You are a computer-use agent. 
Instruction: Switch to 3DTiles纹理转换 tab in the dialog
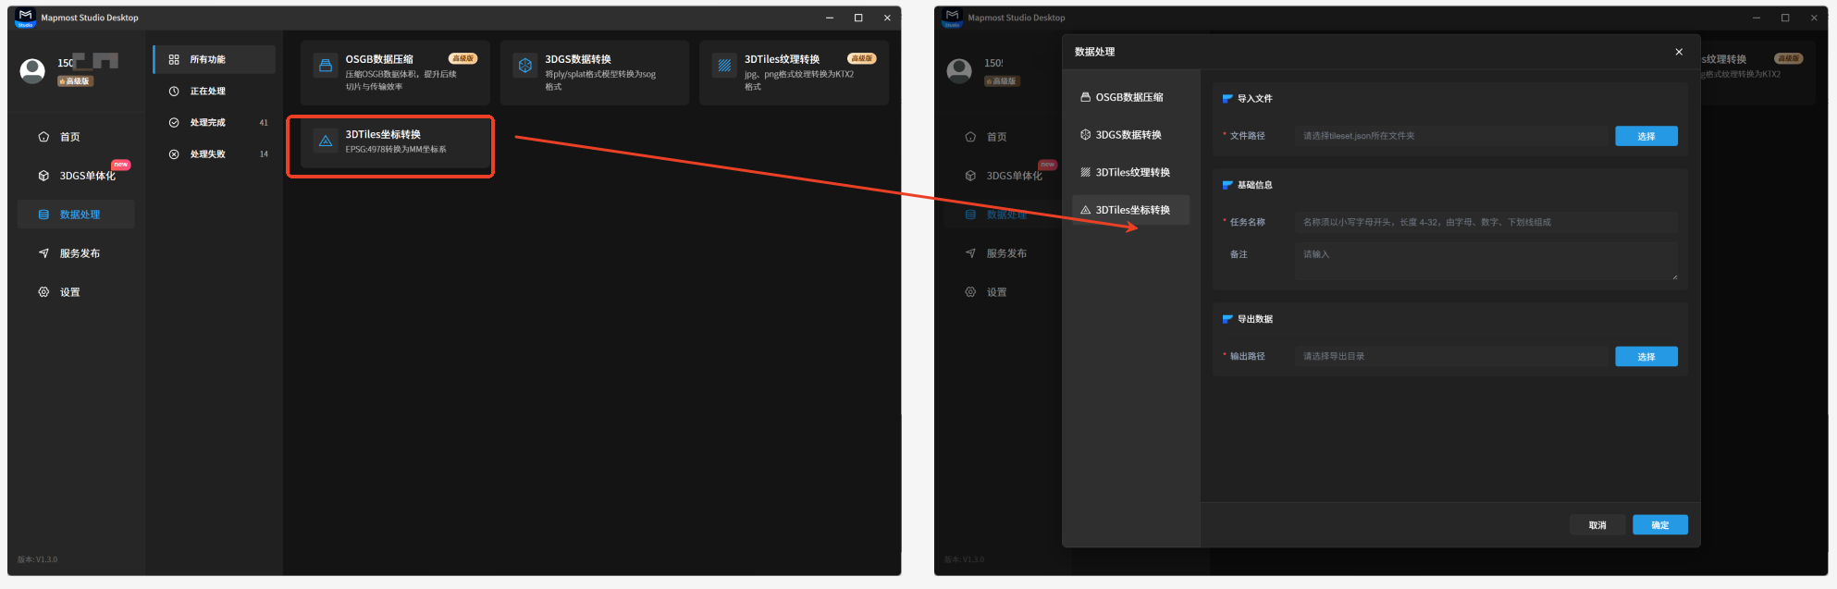(1130, 172)
